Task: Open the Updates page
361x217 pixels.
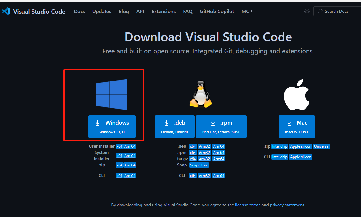Action: pos(102,11)
